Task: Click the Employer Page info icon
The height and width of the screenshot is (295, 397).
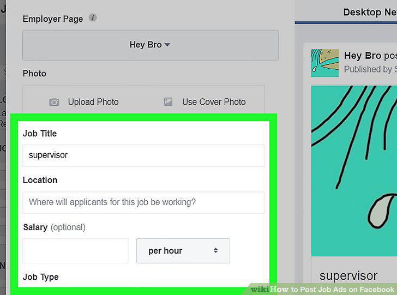Action: pyautogui.click(x=93, y=18)
